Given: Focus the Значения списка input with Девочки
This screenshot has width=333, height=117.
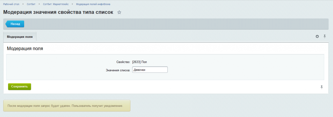Looking at the screenshot, I should tap(150, 70).
